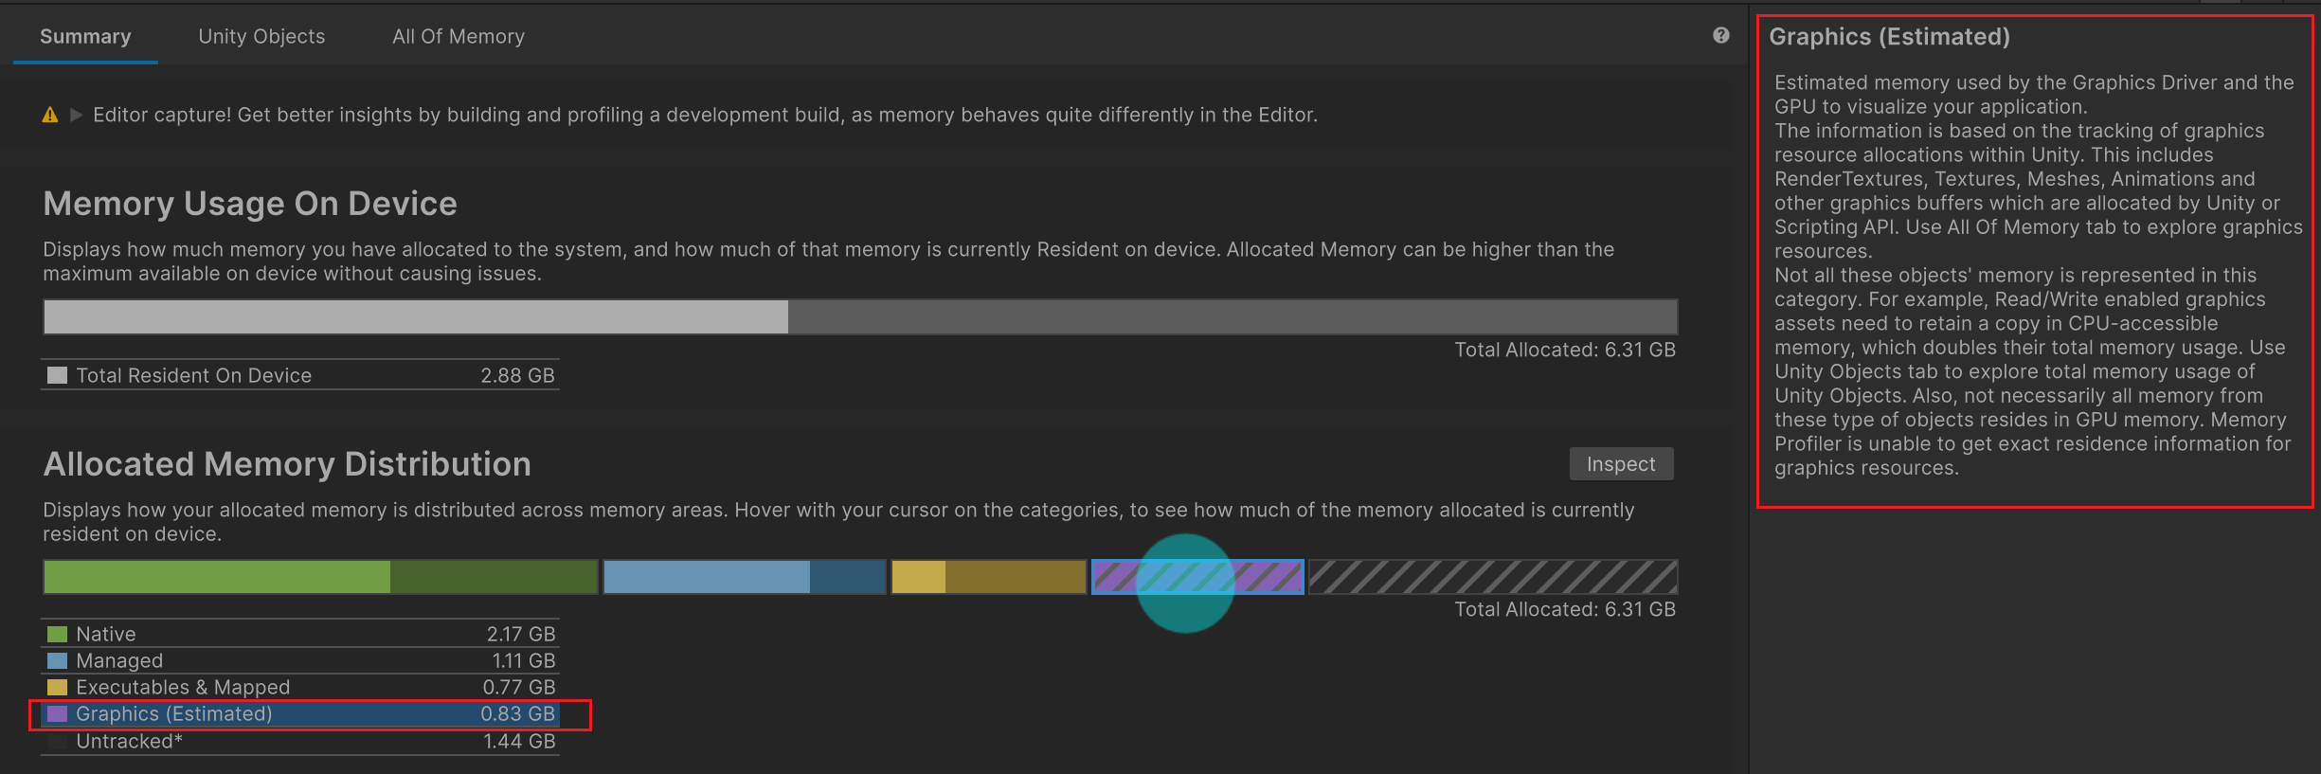Viewport: 2321px width, 774px height.
Task: Select the green Native segment in distribution bar
Action: tap(320, 577)
